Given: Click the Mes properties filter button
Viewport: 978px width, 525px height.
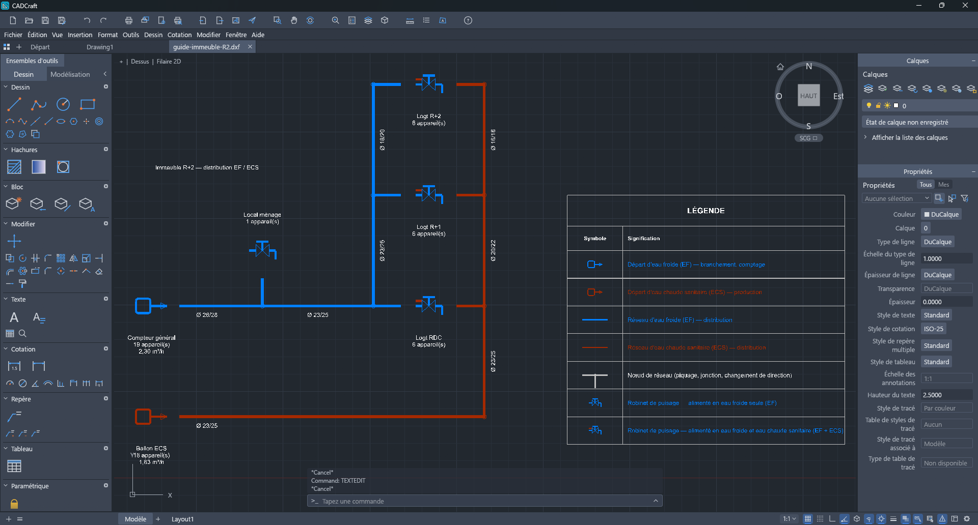Looking at the screenshot, I should (x=943, y=185).
